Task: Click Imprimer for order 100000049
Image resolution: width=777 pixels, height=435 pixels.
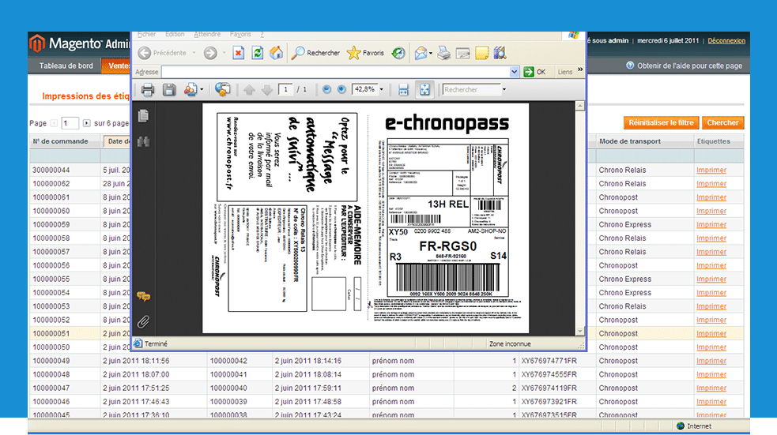Action: coord(711,361)
